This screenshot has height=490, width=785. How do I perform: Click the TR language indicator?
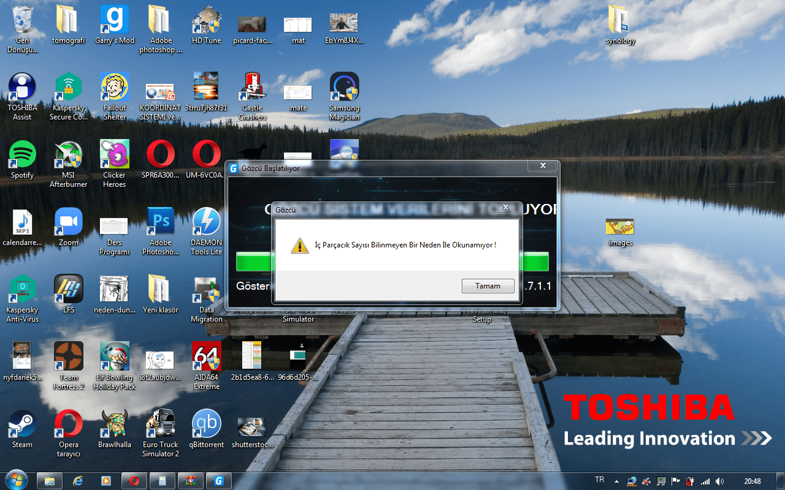pyautogui.click(x=599, y=479)
